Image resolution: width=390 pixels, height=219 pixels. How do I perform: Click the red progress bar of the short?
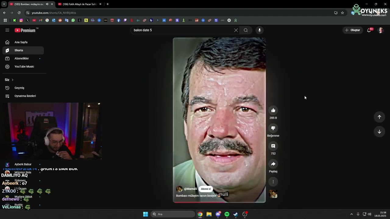pos(219,202)
